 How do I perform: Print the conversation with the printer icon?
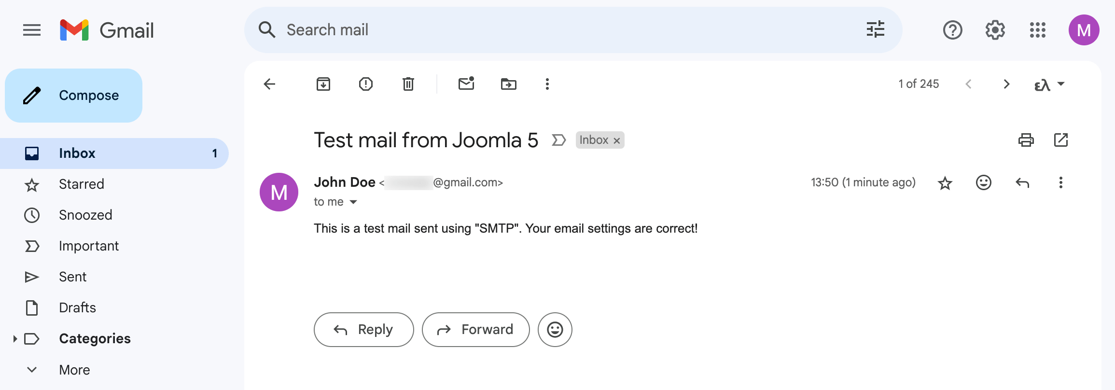pos(1026,140)
